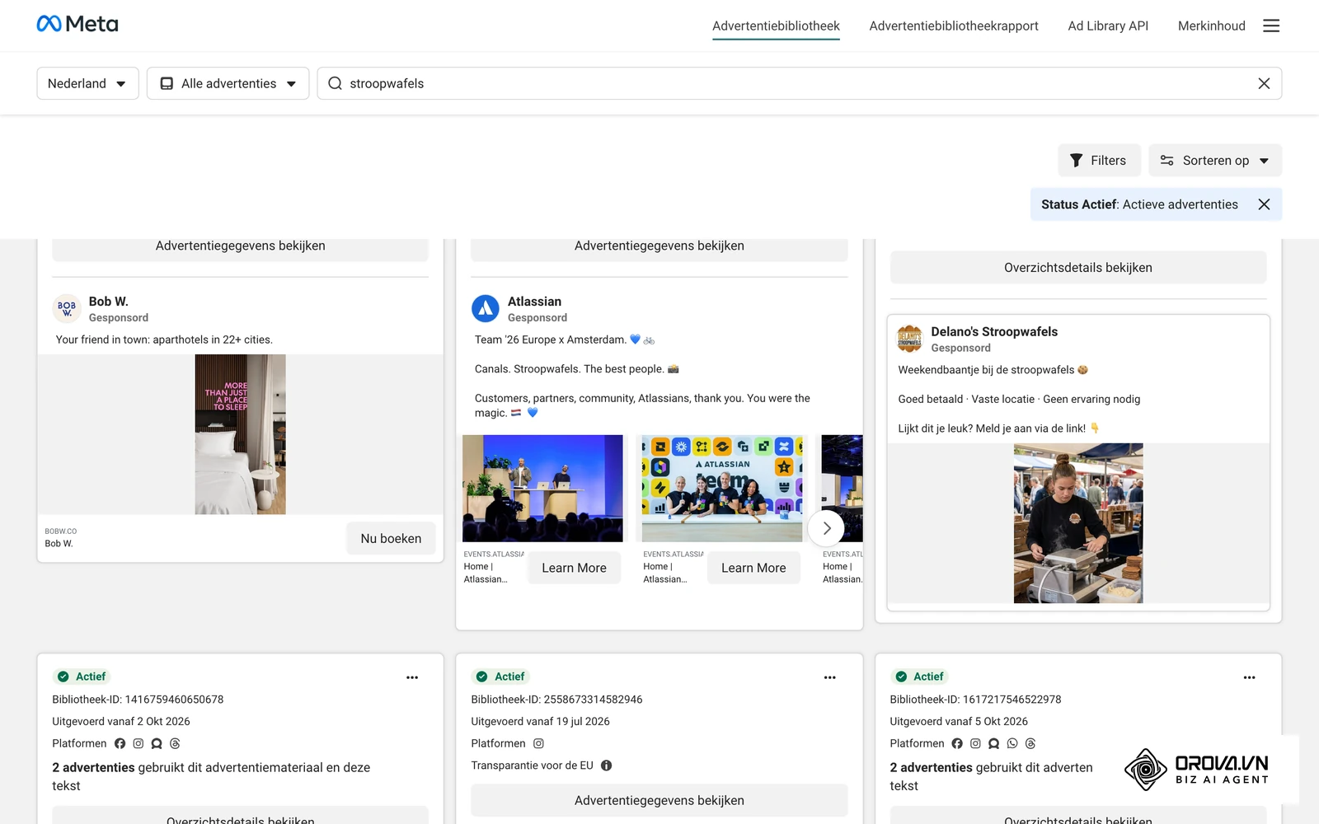Open options menu for ad 2558673314582946

(830, 677)
